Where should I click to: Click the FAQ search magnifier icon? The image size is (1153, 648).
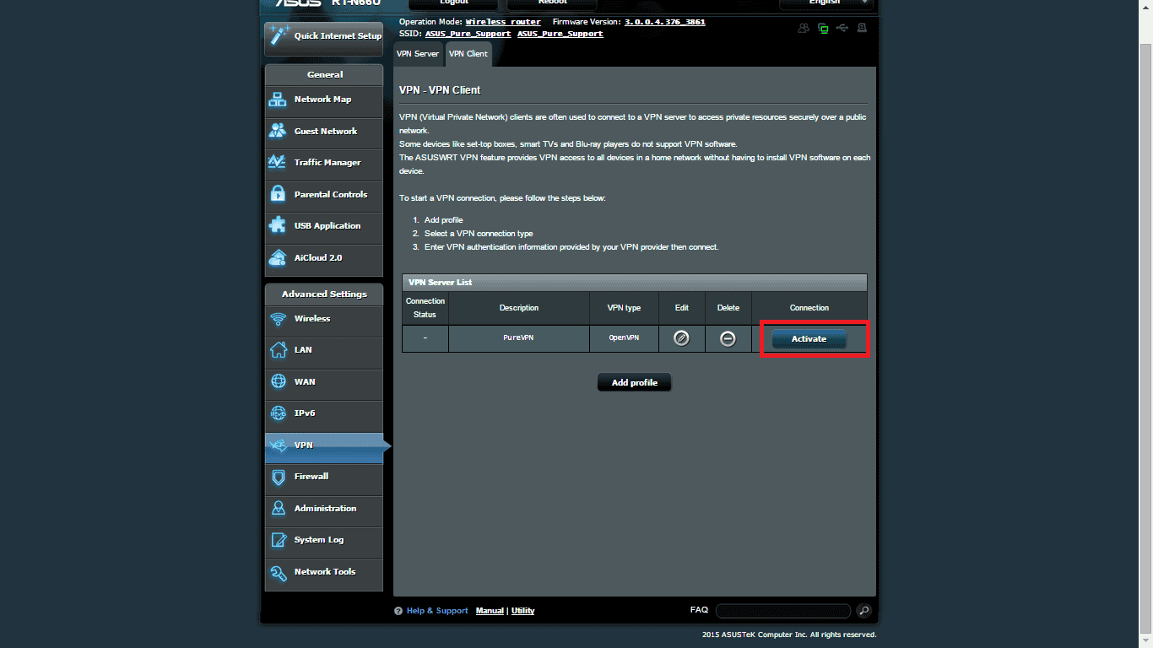[863, 611]
